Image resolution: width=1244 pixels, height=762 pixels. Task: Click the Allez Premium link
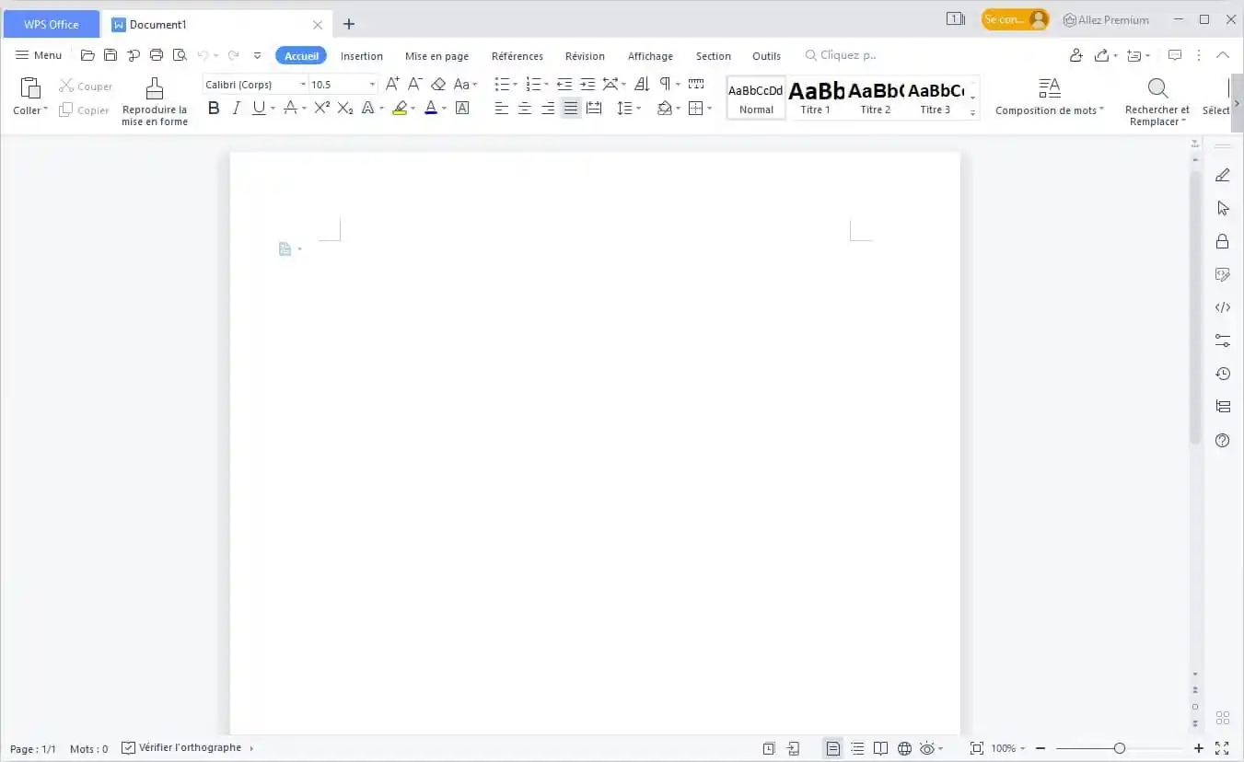coord(1106,19)
